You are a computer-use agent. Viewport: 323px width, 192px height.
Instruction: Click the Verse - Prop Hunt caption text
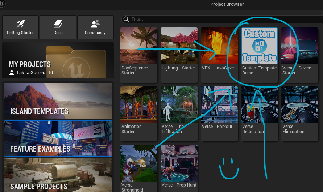(179, 185)
